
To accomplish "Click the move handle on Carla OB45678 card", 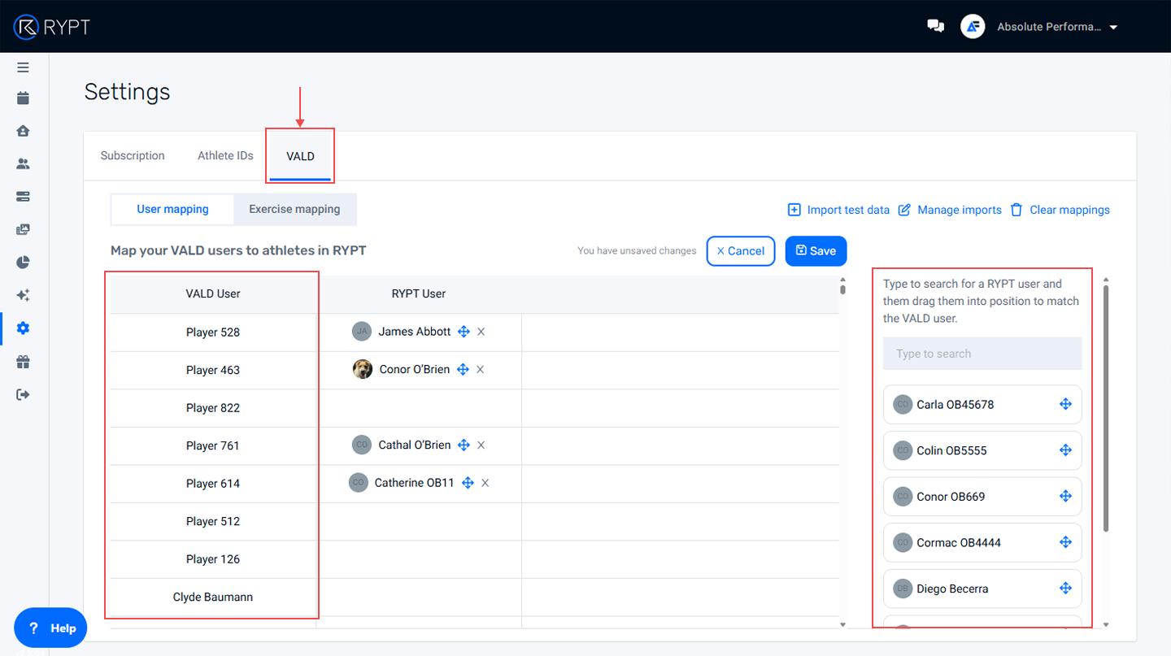I will click(x=1065, y=404).
